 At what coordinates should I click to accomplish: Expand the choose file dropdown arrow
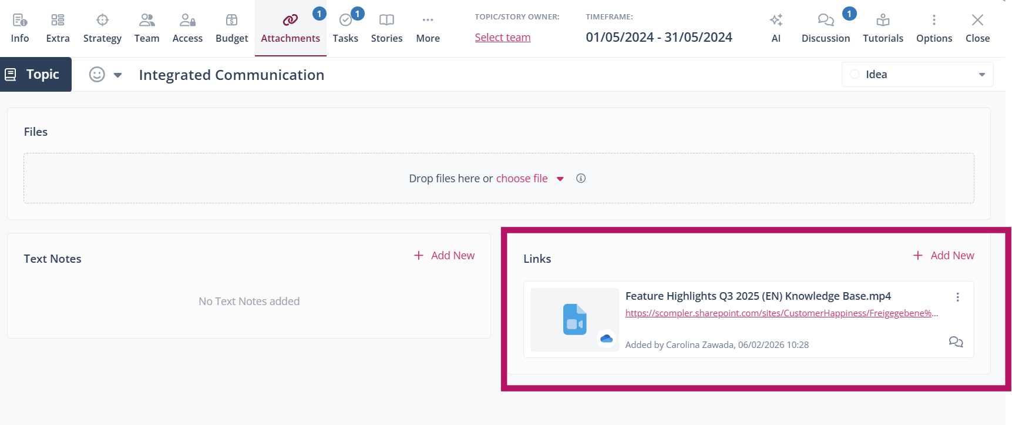pyautogui.click(x=560, y=179)
